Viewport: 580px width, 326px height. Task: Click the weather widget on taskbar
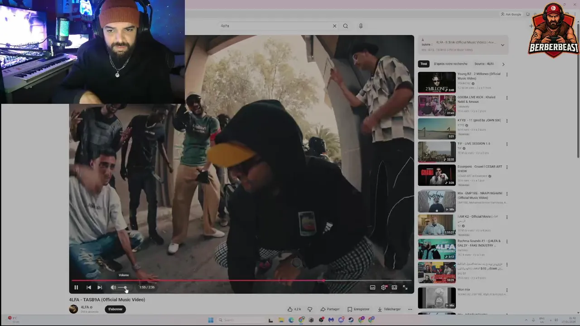pos(13,320)
